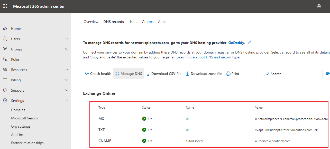This screenshot has width=330, height=149.
Task: Expand the Groups menu chevron
Action: 67,49
